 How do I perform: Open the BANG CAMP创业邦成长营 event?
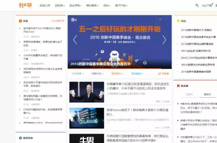pos(199,58)
